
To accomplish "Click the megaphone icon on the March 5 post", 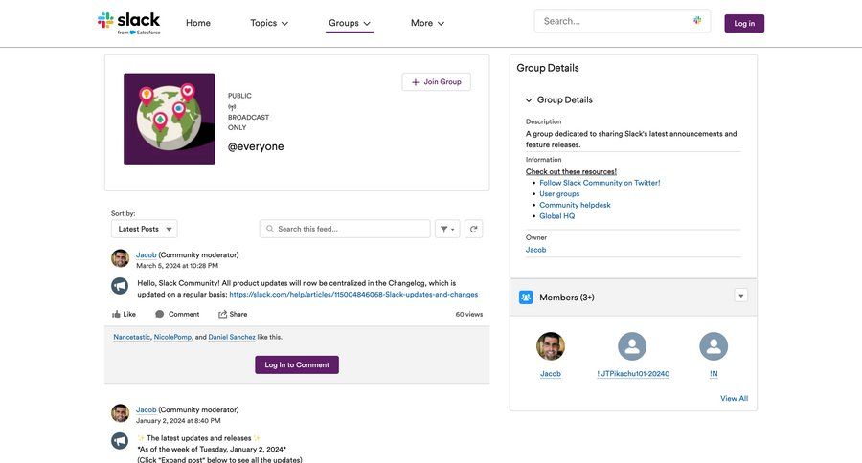I will tap(120, 286).
